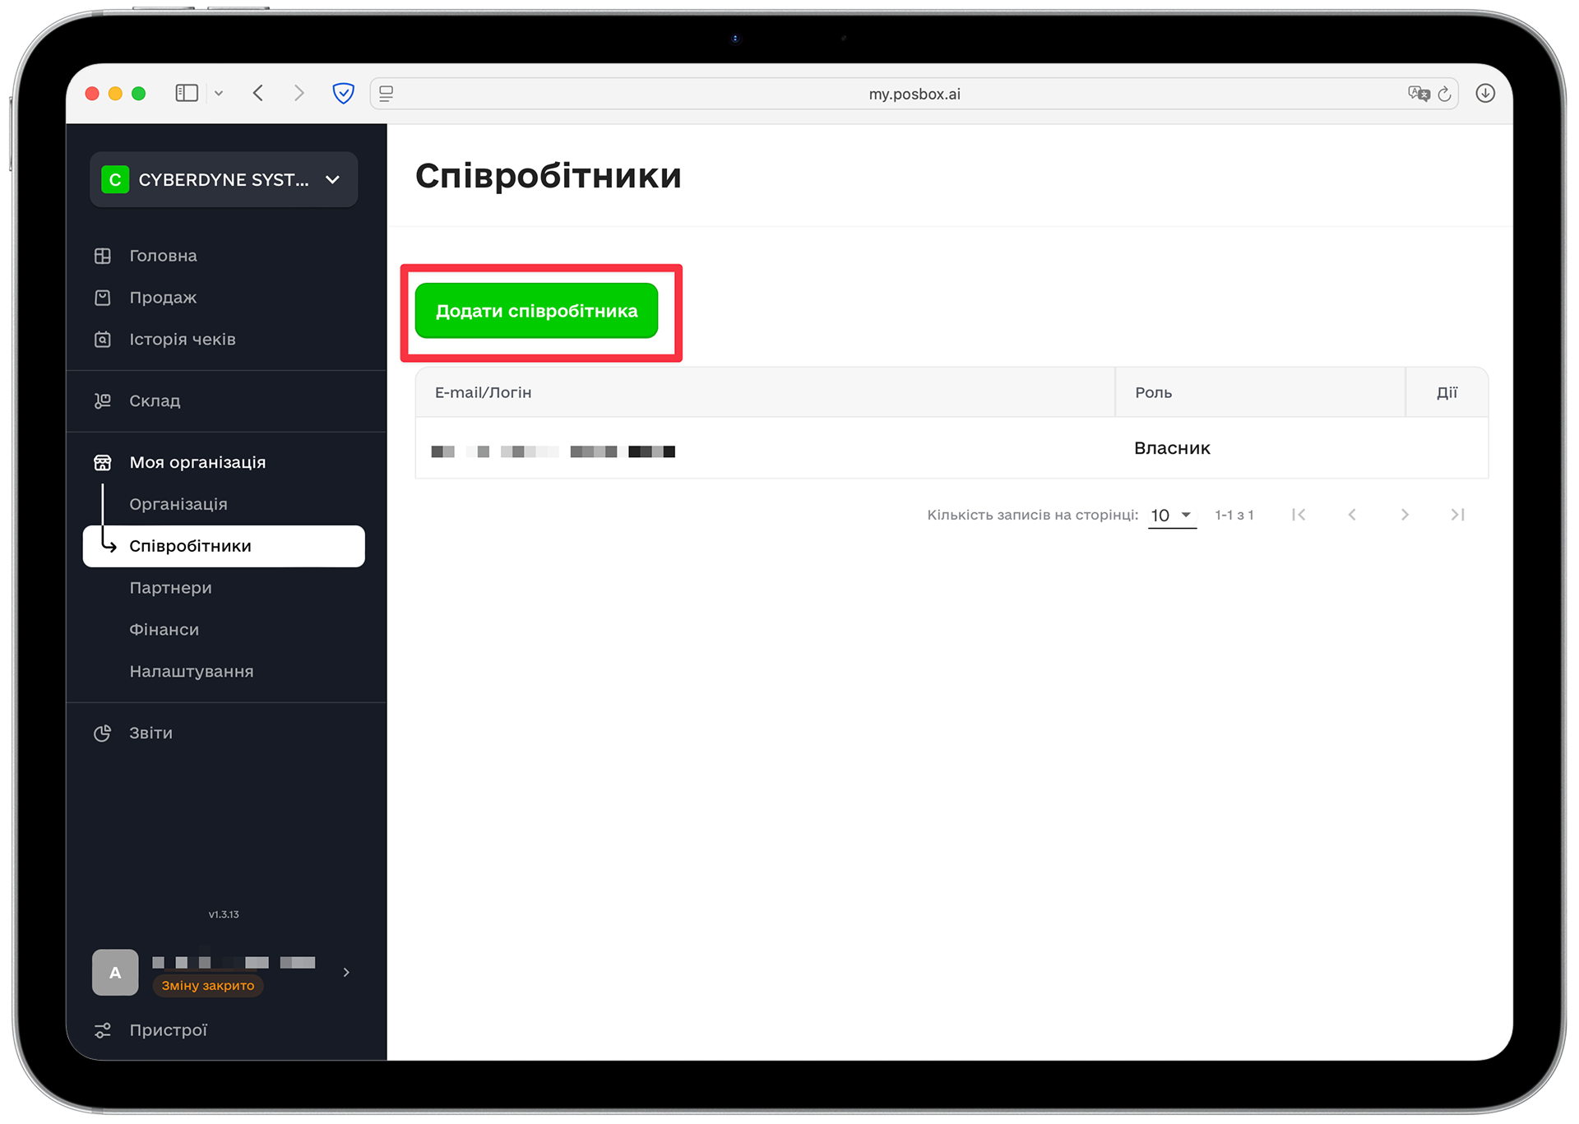The image size is (1579, 1124).
Task: Go to Фінанси submenu item
Action: tap(164, 630)
